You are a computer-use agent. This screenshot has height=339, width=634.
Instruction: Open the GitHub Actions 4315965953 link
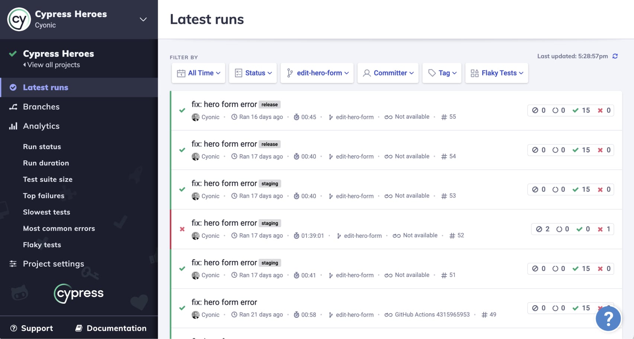(432, 314)
